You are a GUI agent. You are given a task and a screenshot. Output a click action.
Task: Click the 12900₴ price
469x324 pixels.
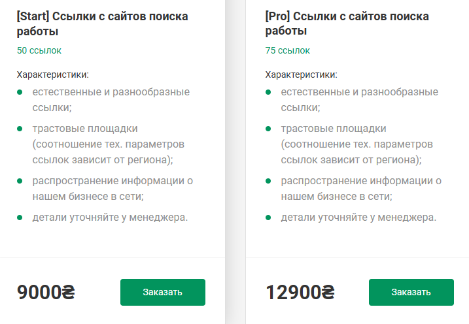tap(300, 292)
